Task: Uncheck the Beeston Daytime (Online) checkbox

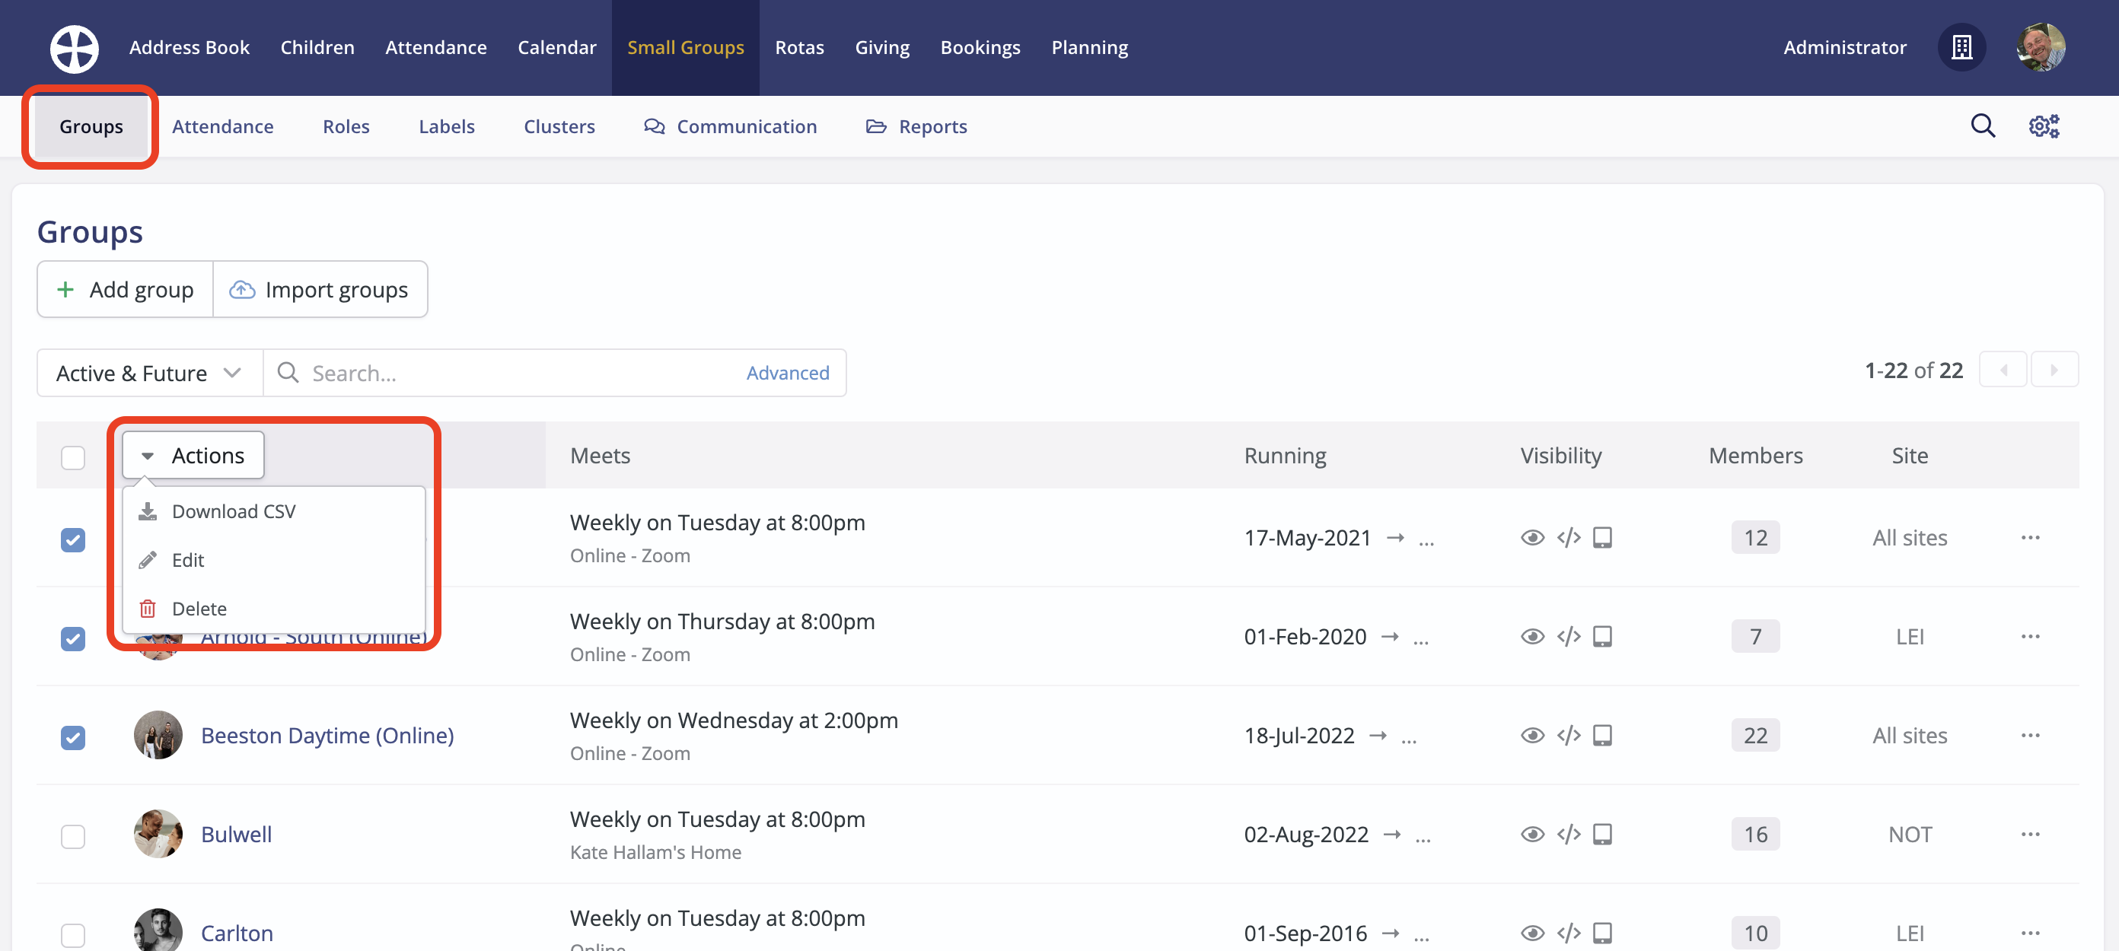Action: [x=73, y=737]
